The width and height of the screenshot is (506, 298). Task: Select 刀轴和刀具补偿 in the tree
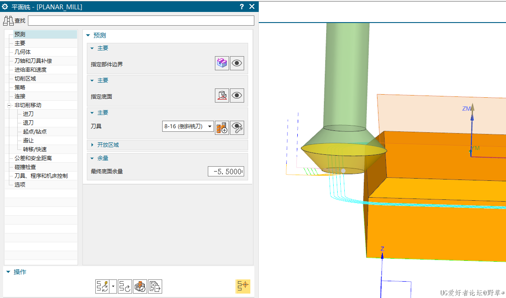[x=33, y=61]
